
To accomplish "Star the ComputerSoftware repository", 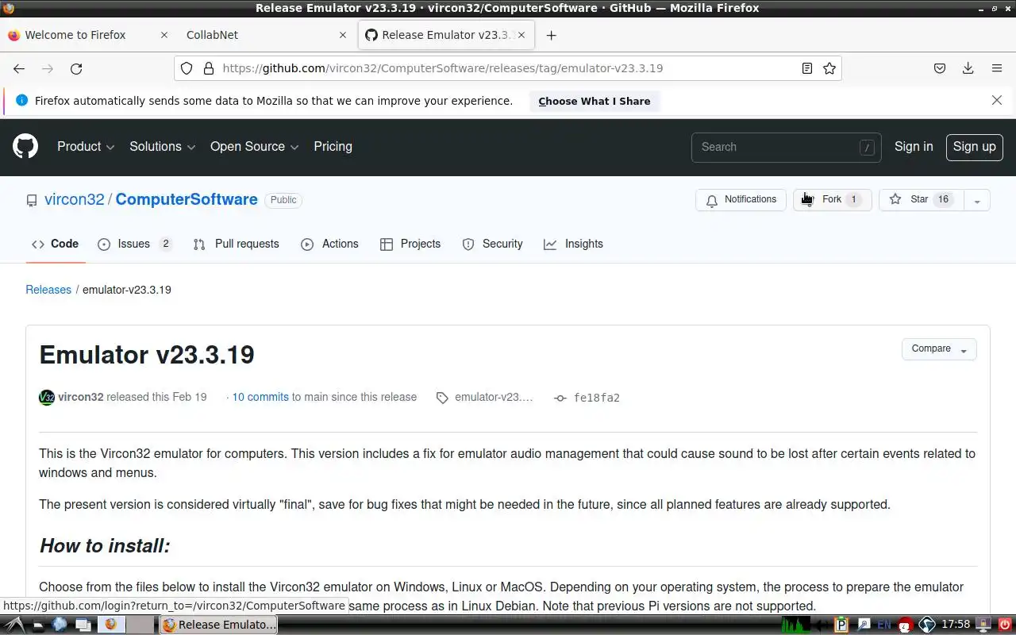I will [x=922, y=200].
